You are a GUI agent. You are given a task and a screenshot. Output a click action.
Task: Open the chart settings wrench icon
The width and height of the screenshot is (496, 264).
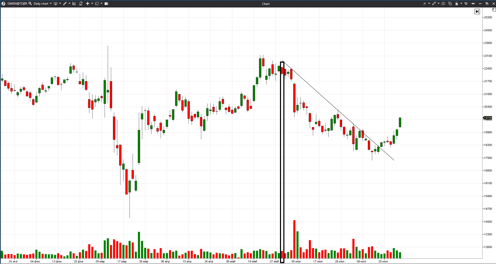(x=466, y=4)
